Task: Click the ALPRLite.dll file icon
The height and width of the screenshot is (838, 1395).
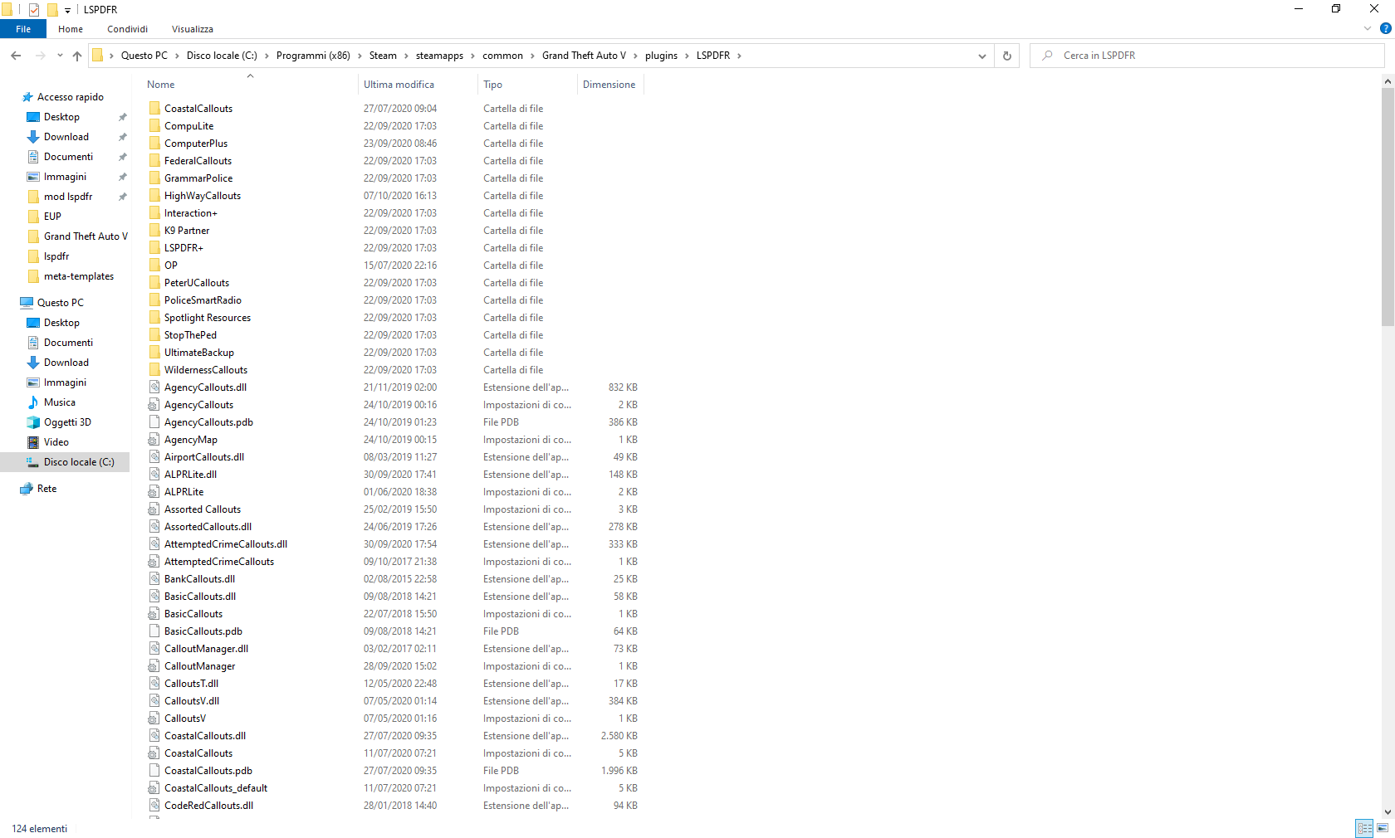Action: [x=154, y=474]
